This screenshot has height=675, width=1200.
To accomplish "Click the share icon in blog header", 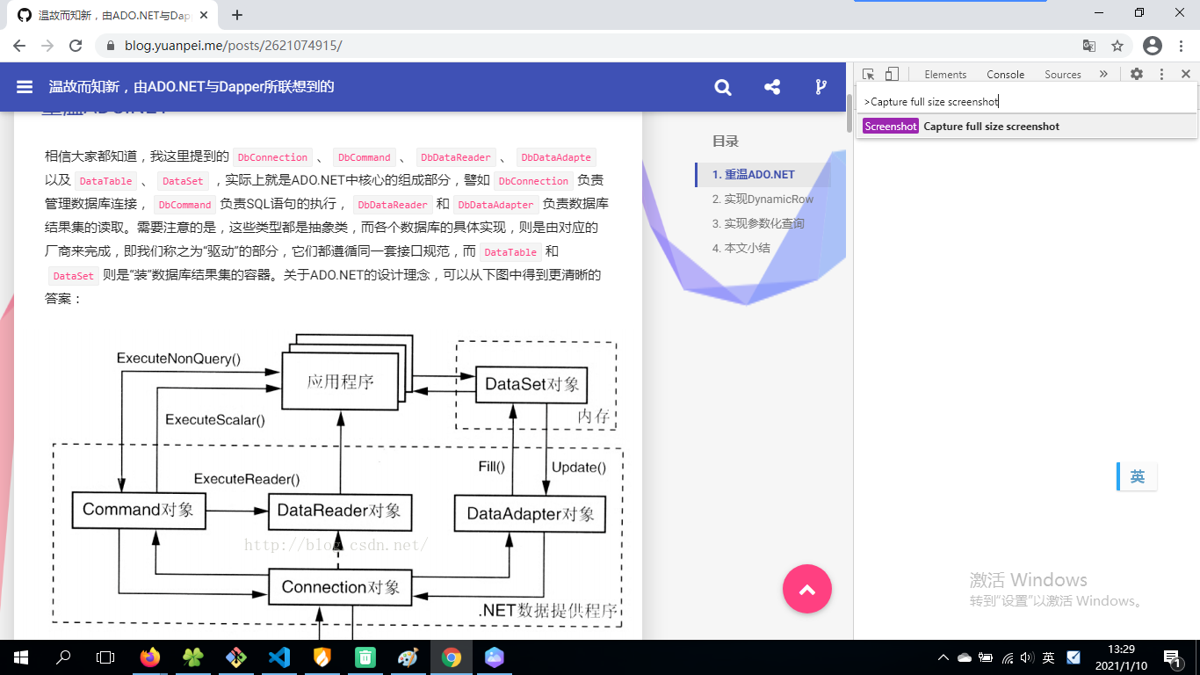I will (772, 87).
